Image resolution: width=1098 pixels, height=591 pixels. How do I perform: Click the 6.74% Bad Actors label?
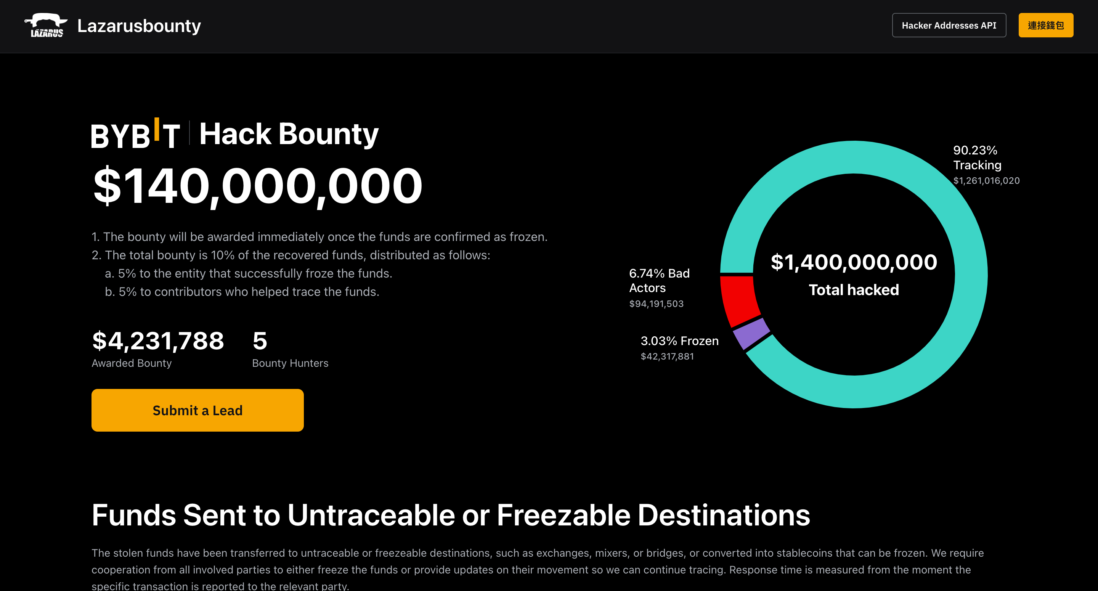[x=659, y=280]
